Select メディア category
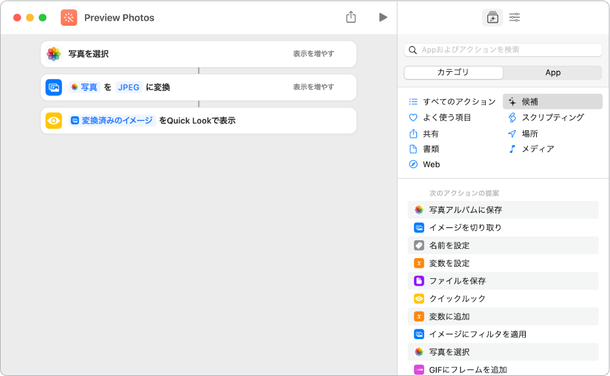The width and height of the screenshot is (610, 376). click(x=531, y=149)
